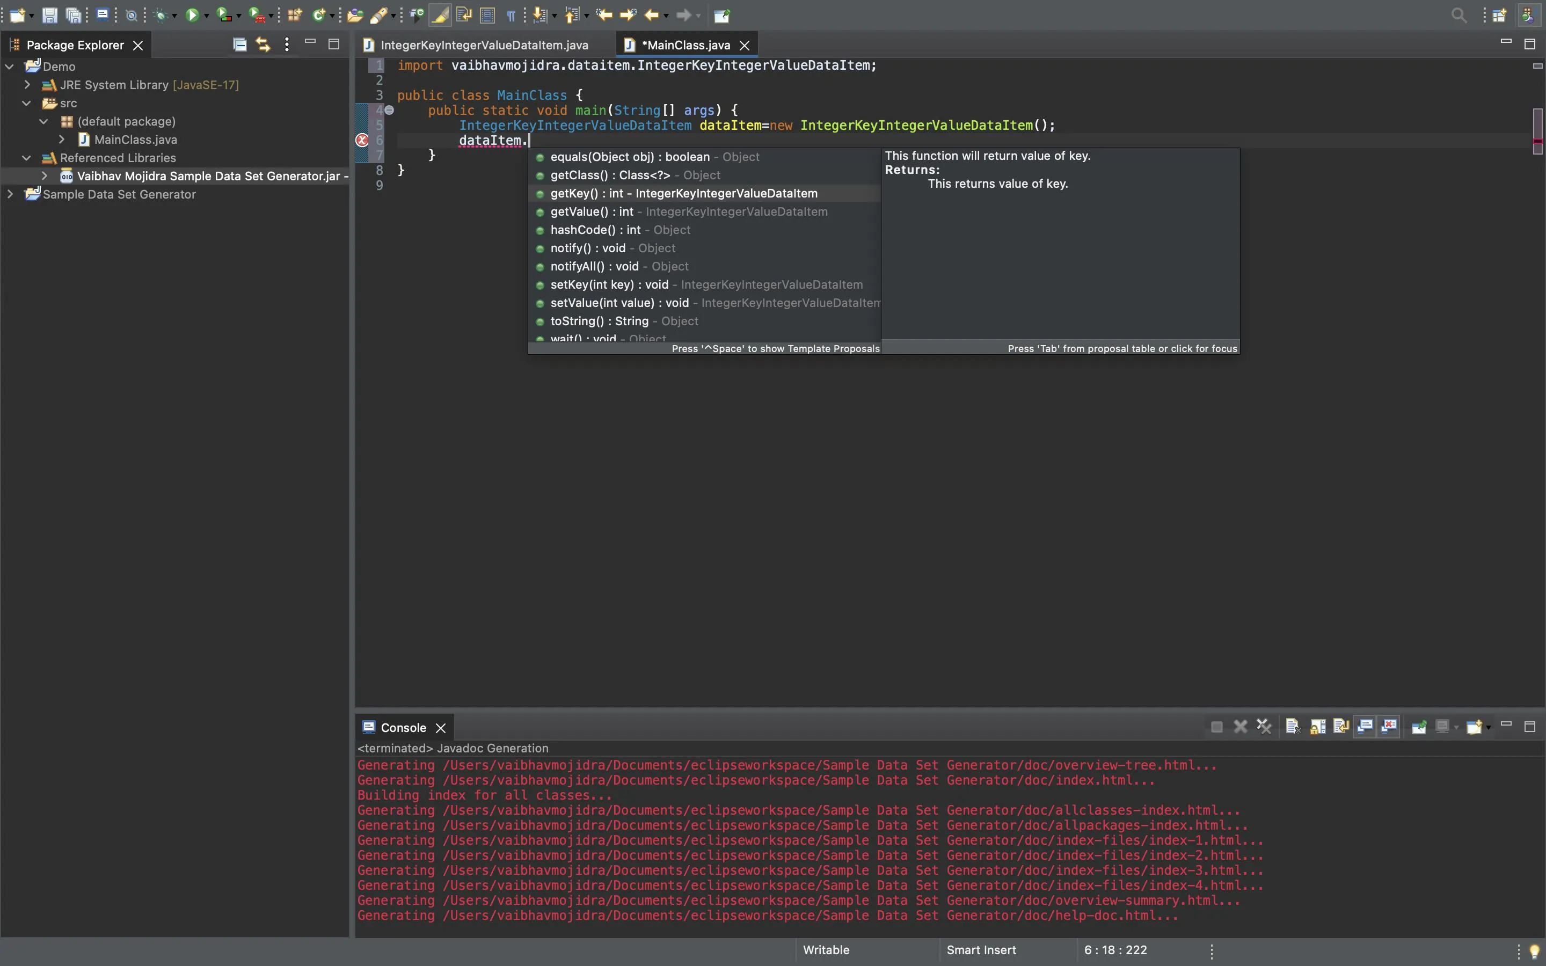Collapse all in Package Explorer
The width and height of the screenshot is (1546, 966).
pyautogui.click(x=239, y=45)
